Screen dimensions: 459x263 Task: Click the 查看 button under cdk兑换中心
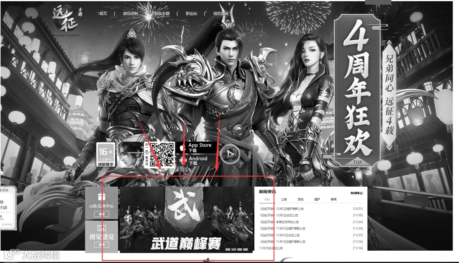pyautogui.click(x=102, y=214)
